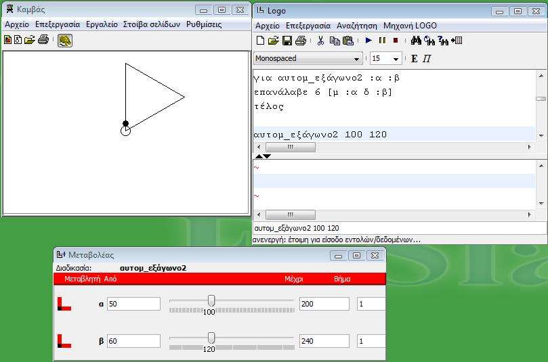Viewport: 548px width, 362px height.
Task: Click editor vertical scrollbar down arrow
Action: (x=541, y=135)
